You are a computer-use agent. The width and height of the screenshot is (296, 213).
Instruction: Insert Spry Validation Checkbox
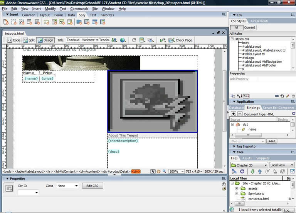[62, 22]
